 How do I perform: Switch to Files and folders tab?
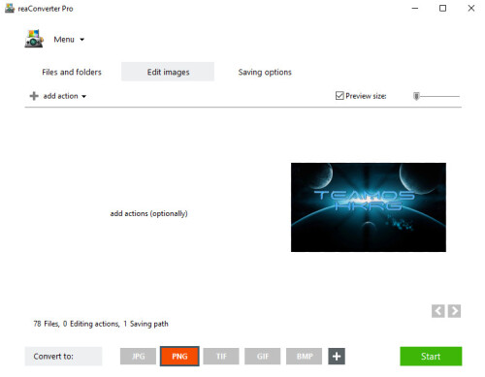click(72, 72)
